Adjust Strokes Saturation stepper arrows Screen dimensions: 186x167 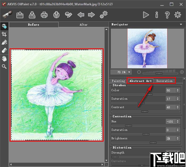(178, 99)
